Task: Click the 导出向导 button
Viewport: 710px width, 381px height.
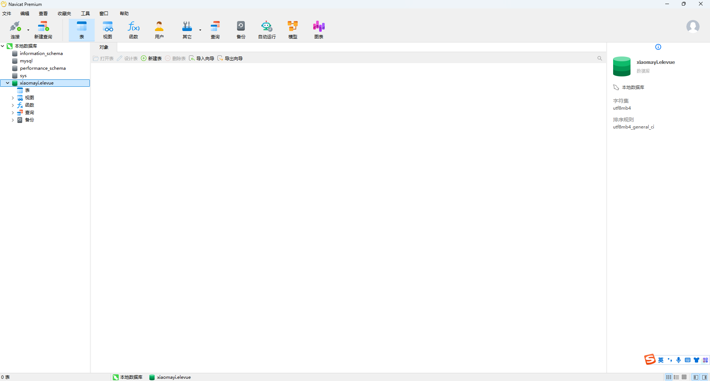Action: click(230, 58)
